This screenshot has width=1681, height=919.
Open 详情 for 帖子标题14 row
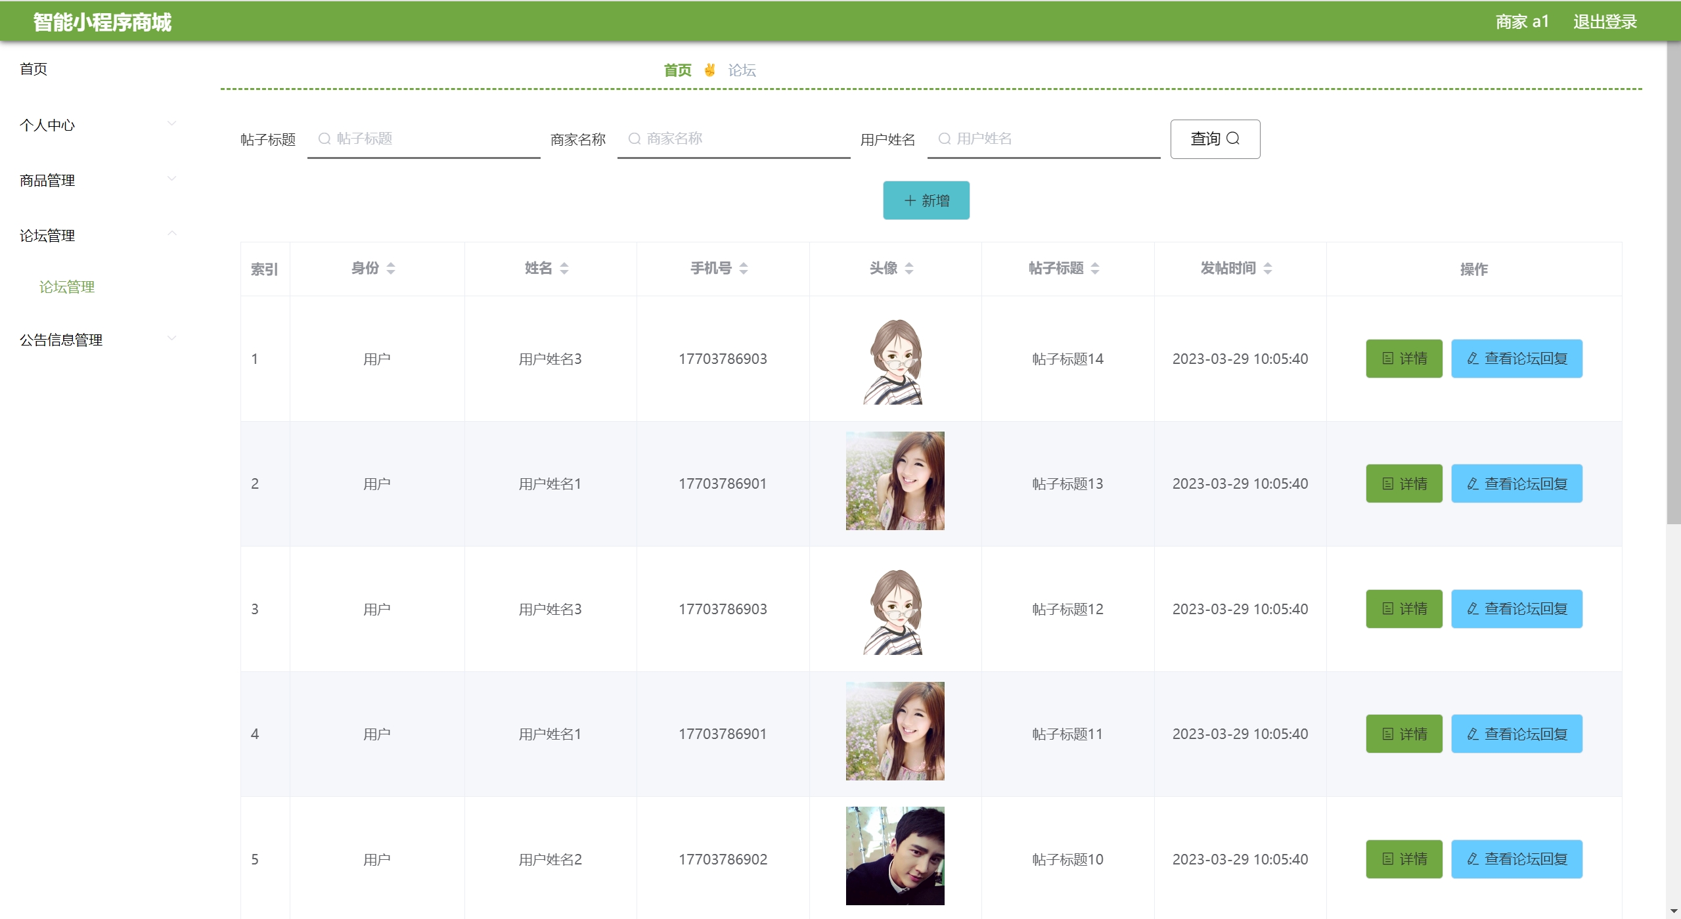coord(1404,359)
